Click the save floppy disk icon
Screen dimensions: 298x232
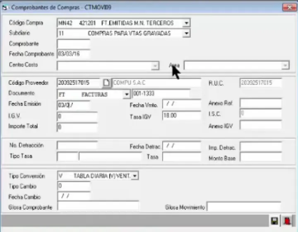pyautogui.click(x=274, y=221)
